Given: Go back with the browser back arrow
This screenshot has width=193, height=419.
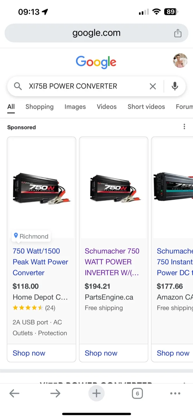Looking at the screenshot, I should pyautogui.click(x=14, y=394).
